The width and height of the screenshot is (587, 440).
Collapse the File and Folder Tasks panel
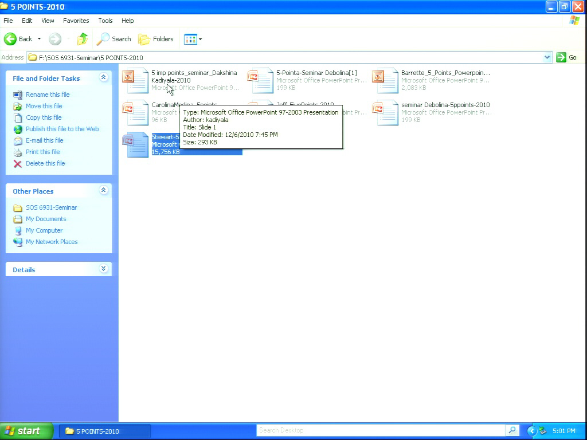(104, 77)
